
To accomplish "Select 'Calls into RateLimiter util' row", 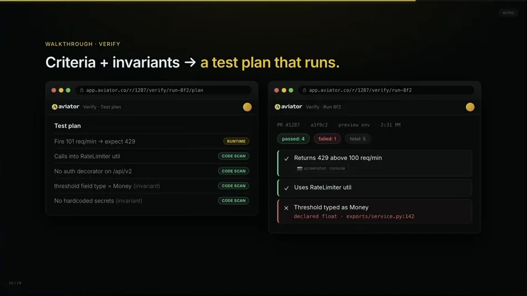I will pos(152,156).
